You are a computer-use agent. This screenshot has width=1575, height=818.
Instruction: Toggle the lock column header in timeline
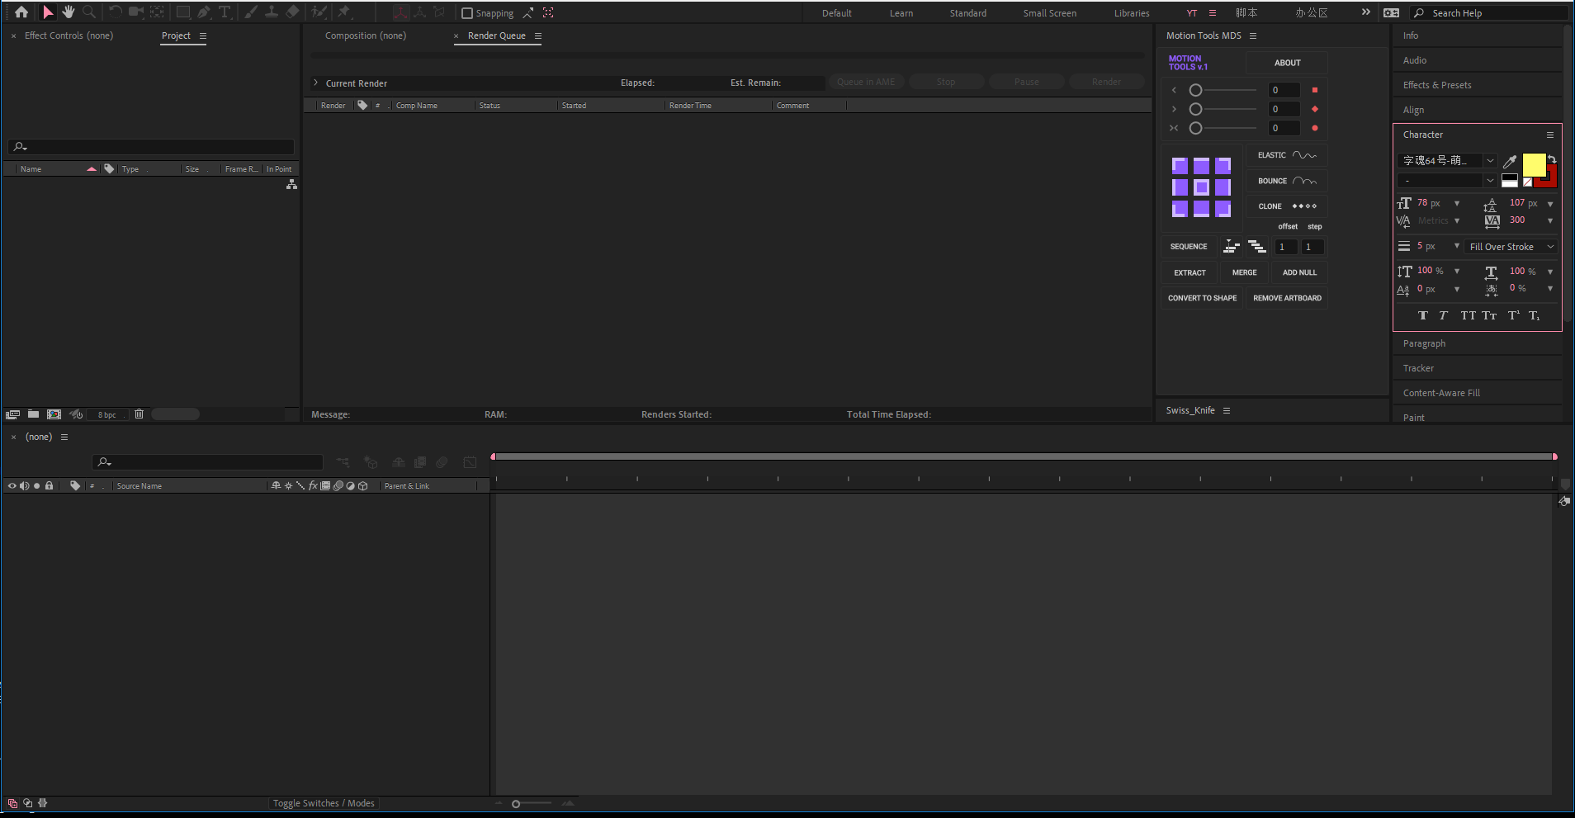point(50,486)
